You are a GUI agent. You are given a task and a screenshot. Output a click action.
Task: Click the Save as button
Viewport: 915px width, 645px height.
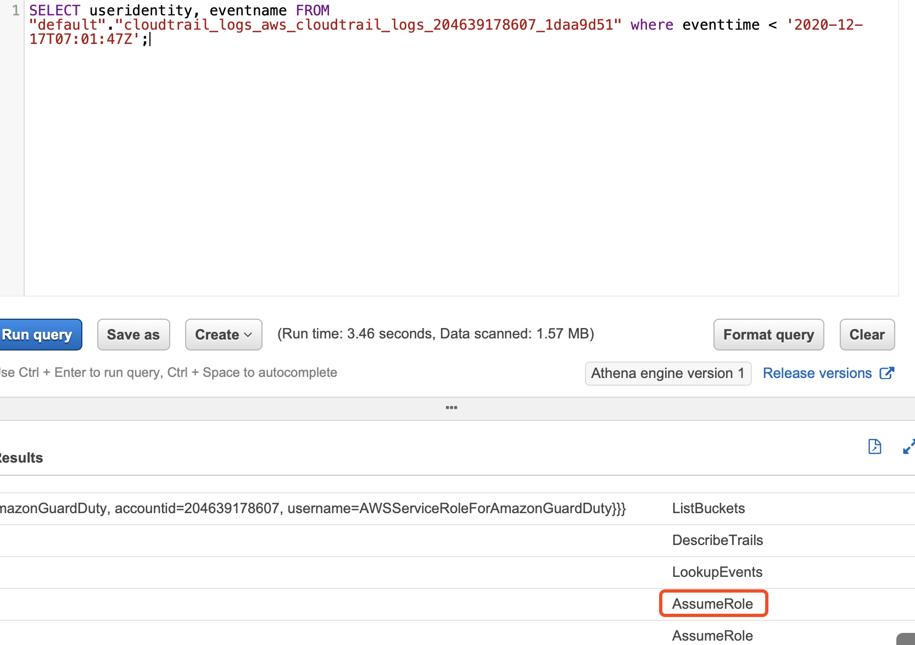click(x=133, y=335)
